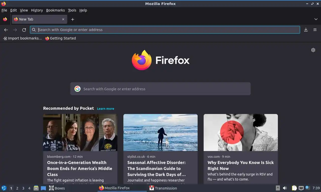Image resolution: width=321 pixels, height=192 pixels.
Task: Click Why Everybody You Know Is Sick headline
Action: pyautogui.click(x=241, y=165)
